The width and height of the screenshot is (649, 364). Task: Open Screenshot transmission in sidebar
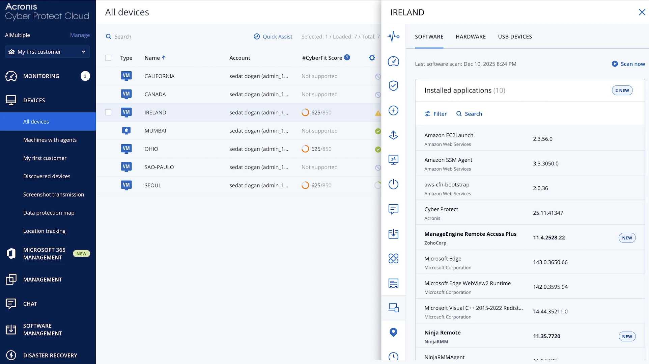(54, 194)
